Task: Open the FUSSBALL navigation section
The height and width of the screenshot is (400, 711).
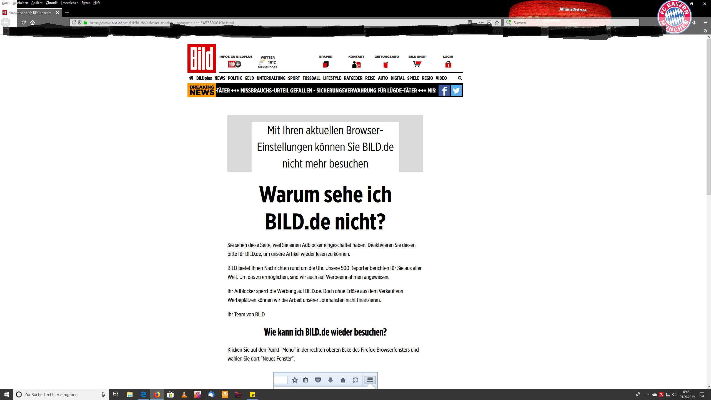Action: [311, 78]
